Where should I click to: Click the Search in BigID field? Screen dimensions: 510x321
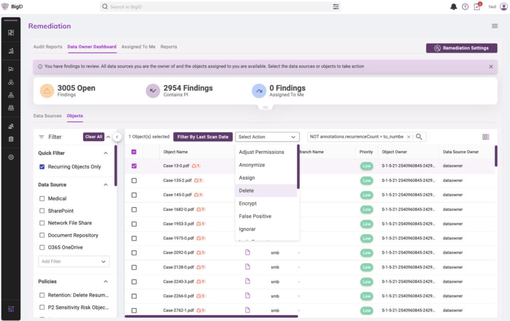(x=220, y=6)
